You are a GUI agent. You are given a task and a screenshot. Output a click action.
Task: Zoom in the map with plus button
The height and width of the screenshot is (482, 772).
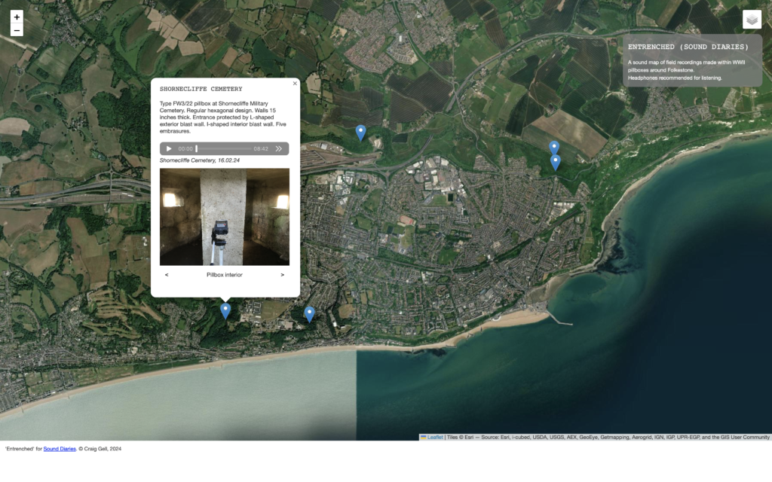[x=17, y=17]
